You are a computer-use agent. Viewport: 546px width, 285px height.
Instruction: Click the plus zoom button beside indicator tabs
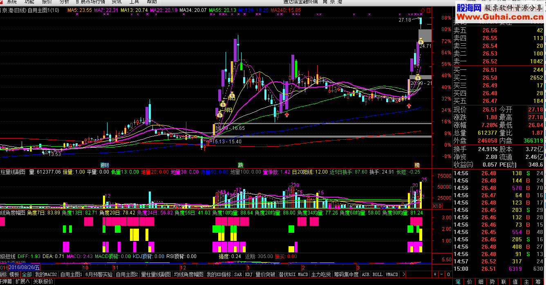(x=434, y=274)
